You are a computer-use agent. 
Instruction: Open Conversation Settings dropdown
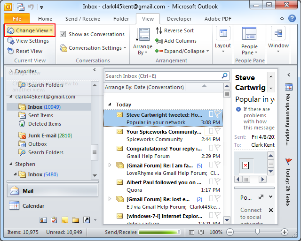tap(93, 48)
